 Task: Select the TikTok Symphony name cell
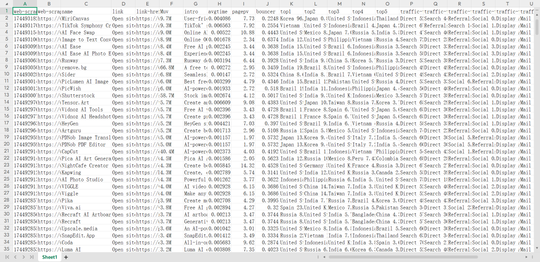pyautogui.click(x=86, y=25)
